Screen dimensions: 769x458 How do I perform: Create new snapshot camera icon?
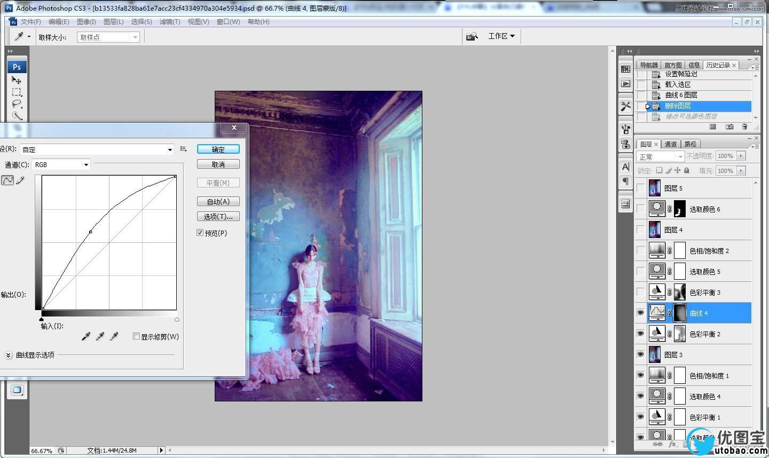(x=729, y=127)
